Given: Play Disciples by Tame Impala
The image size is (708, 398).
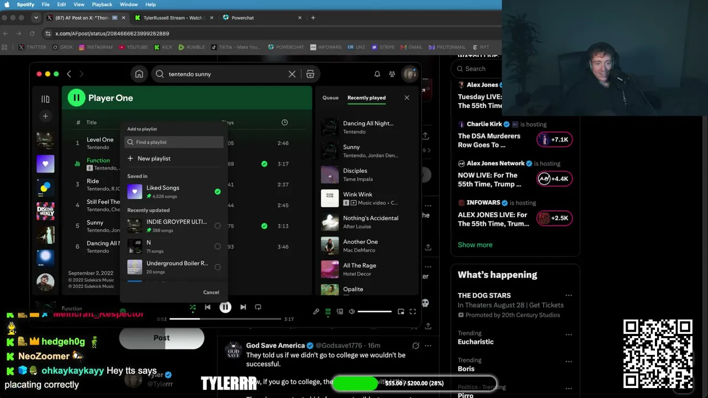Looking at the screenshot, I should point(367,175).
